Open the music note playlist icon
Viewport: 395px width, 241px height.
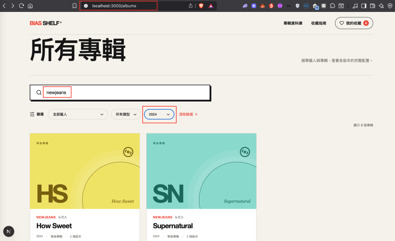355,6
